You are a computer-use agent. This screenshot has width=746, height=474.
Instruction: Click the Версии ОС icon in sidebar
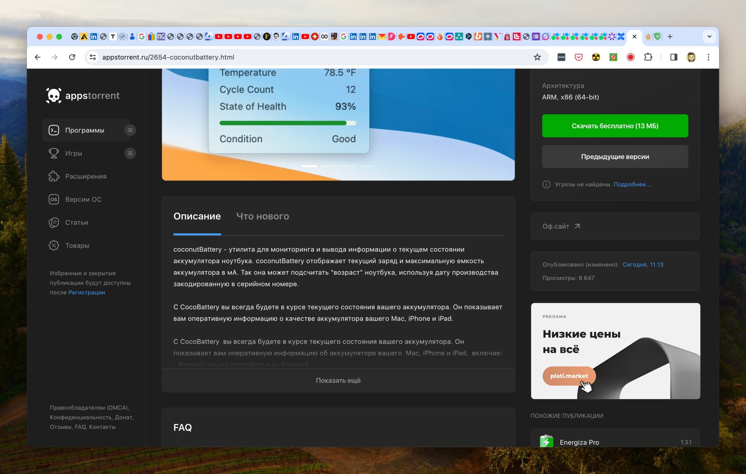pos(54,200)
